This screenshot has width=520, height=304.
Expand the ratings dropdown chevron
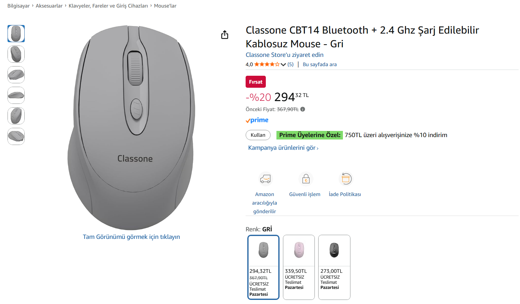(x=283, y=64)
